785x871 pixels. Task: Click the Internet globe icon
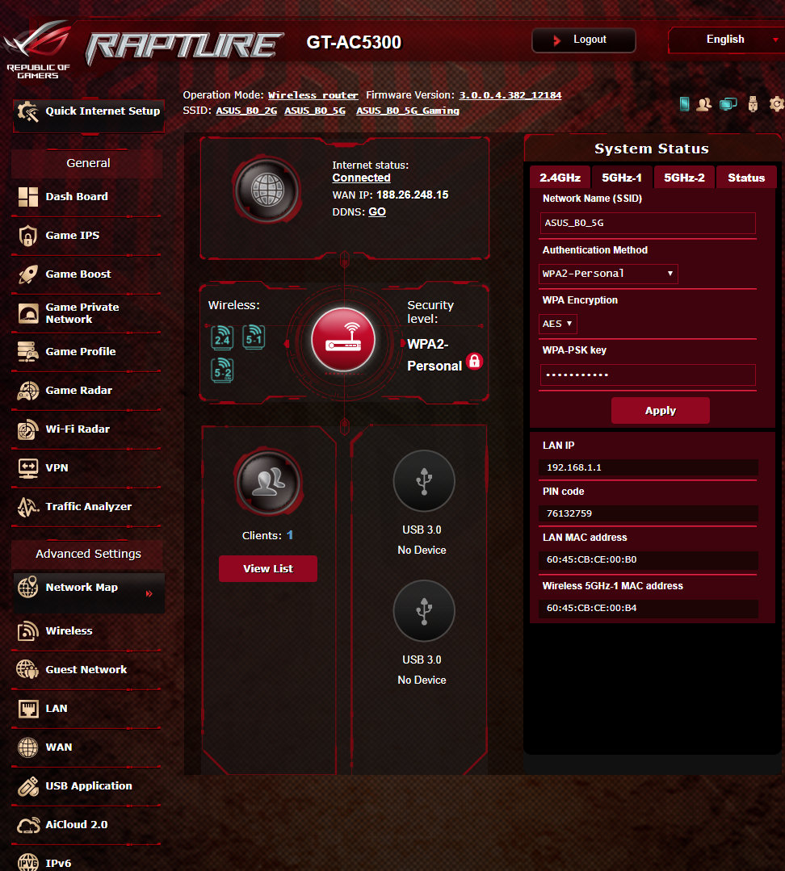[x=267, y=191]
